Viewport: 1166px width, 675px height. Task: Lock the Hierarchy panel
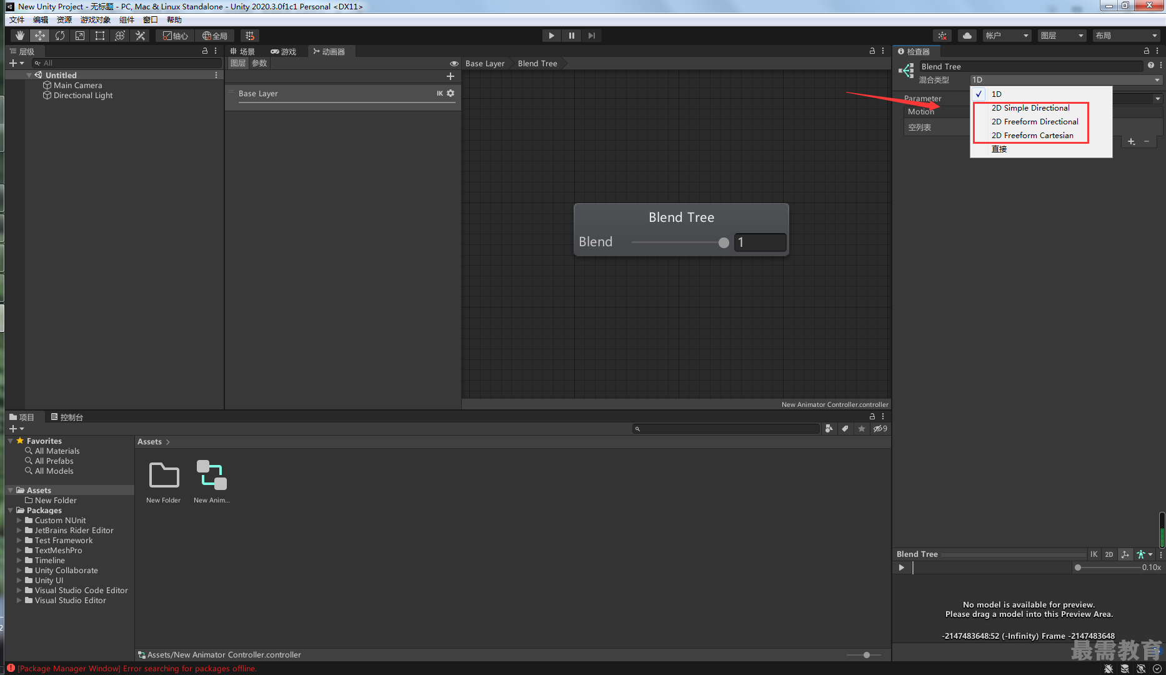click(x=205, y=51)
